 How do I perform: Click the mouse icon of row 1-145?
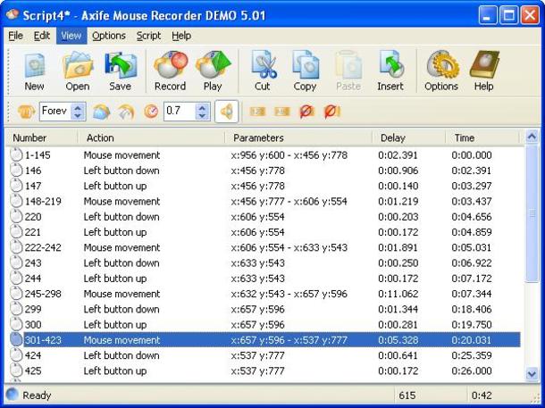[16, 154]
